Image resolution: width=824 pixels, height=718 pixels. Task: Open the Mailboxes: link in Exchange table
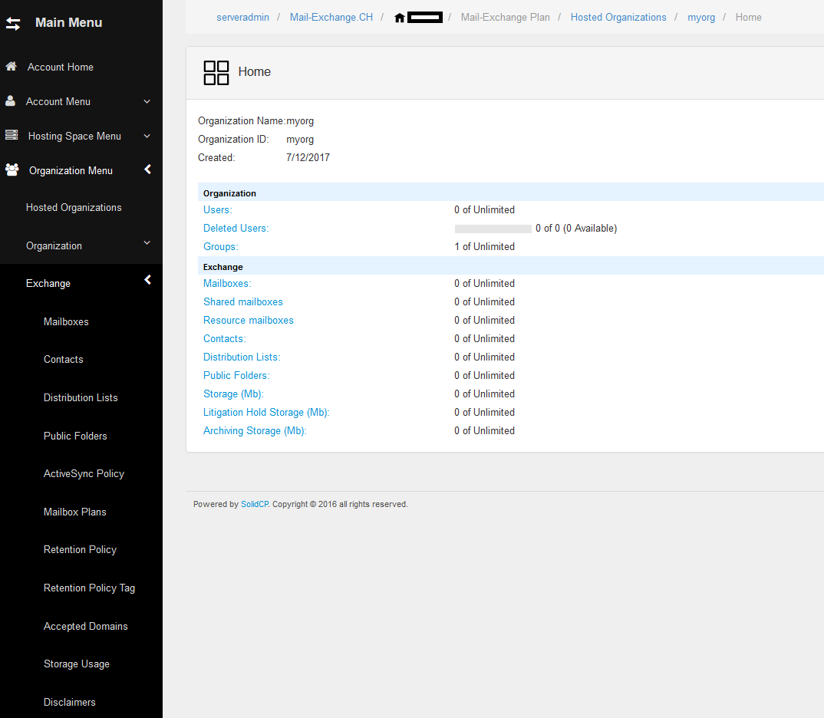tap(227, 283)
